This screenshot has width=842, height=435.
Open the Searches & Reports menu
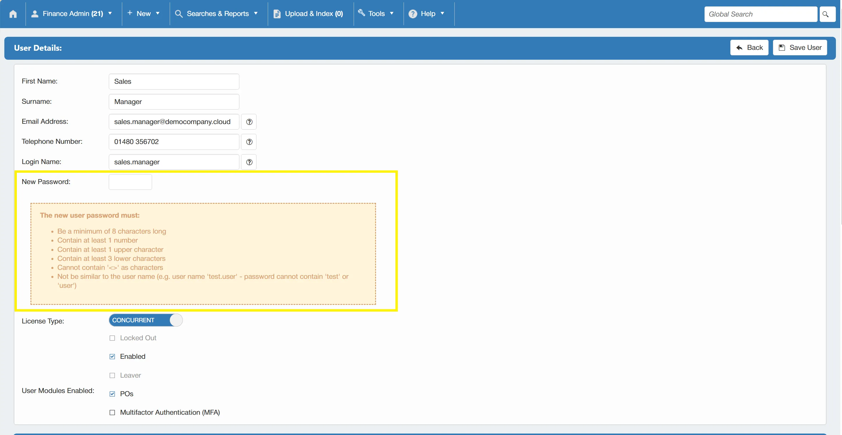coord(218,14)
